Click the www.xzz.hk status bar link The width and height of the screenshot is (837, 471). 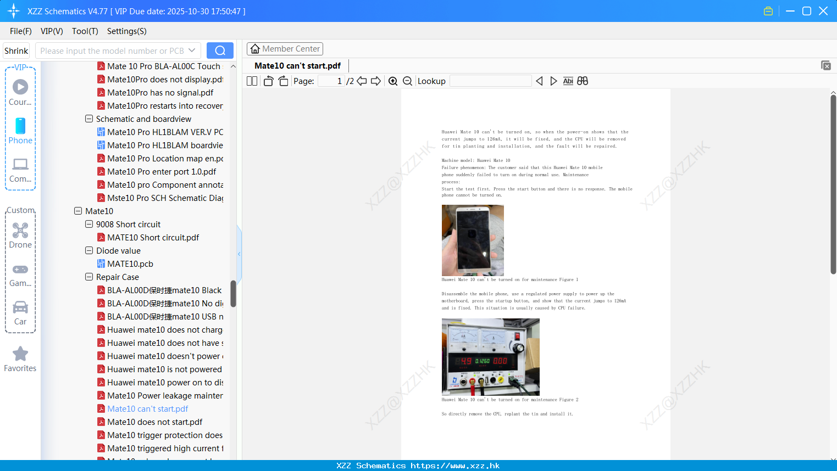click(x=455, y=466)
